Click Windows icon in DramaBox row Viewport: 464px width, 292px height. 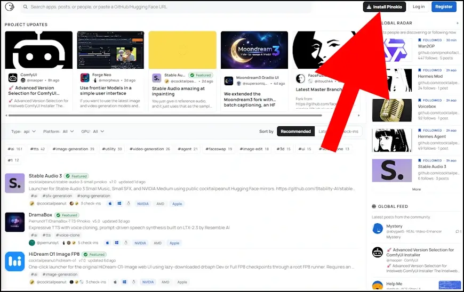[x=117, y=242]
